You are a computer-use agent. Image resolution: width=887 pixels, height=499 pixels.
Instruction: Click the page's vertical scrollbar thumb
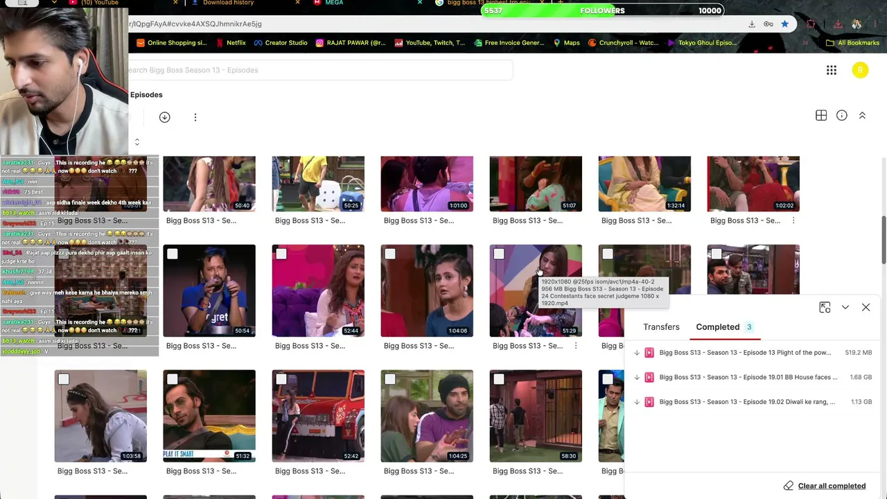pos(883,240)
